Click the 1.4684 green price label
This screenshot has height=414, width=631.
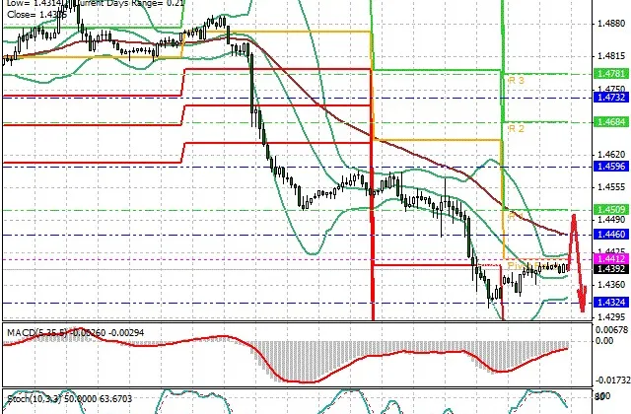coord(611,121)
